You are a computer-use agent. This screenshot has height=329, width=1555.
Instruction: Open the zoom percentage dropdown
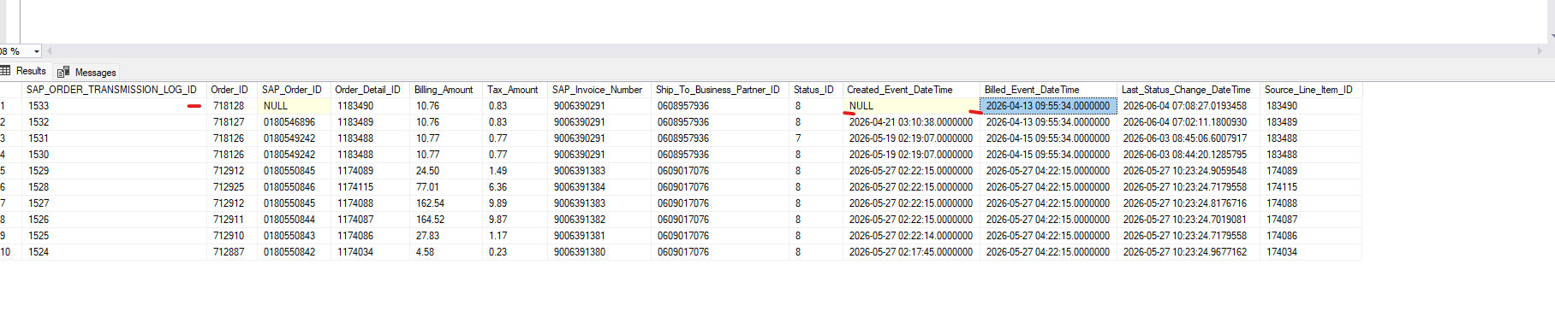click(x=36, y=51)
